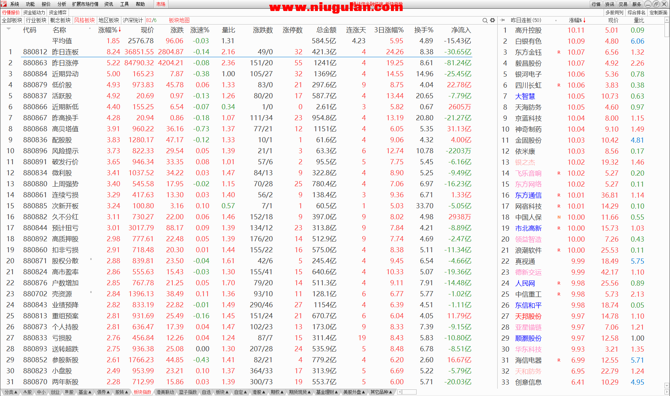Expand the 基金 bottom tab menu
The image size is (670, 396).
click(85, 392)
